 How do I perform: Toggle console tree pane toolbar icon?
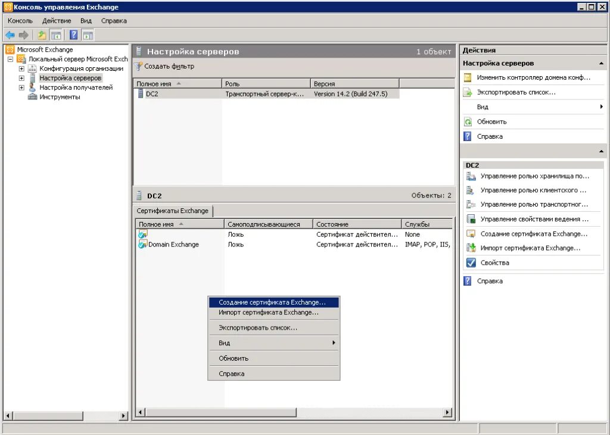click(56, 35)
